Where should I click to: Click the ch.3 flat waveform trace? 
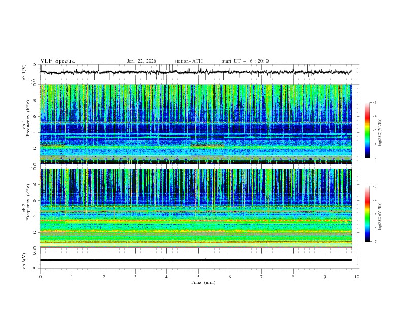click(195, 260)
